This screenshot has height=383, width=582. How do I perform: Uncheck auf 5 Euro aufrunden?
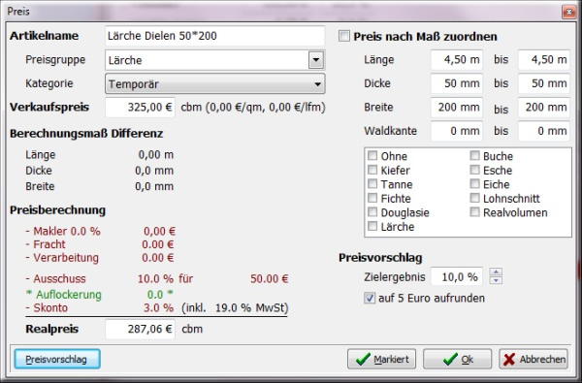point(370,298)
